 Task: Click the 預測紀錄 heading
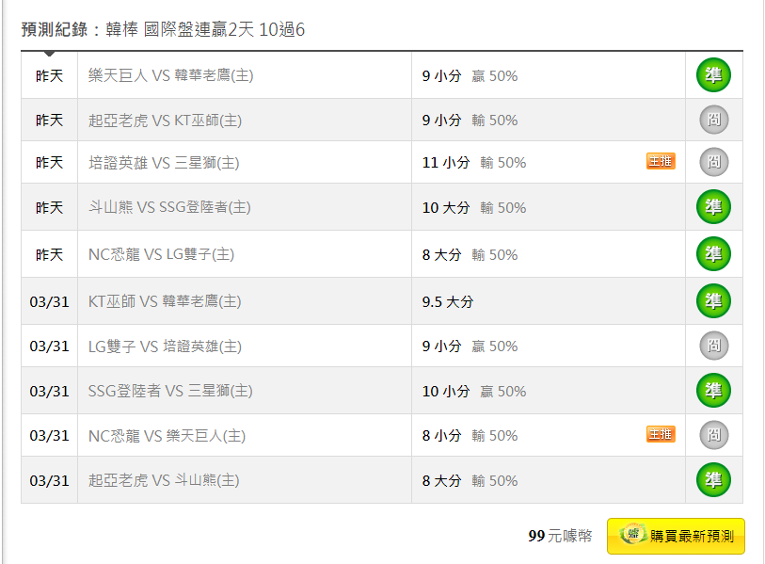pyautogui.click(x=55, y=30)
